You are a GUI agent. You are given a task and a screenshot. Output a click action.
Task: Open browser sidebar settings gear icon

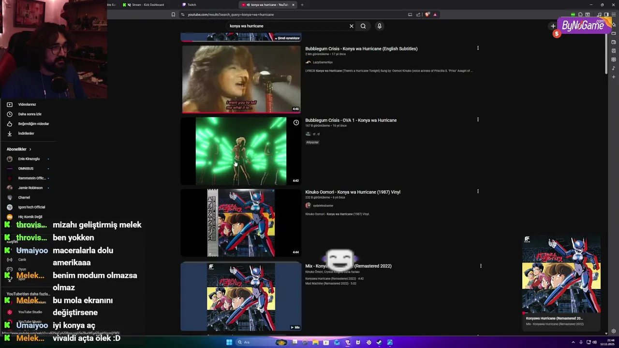[614, 332]
